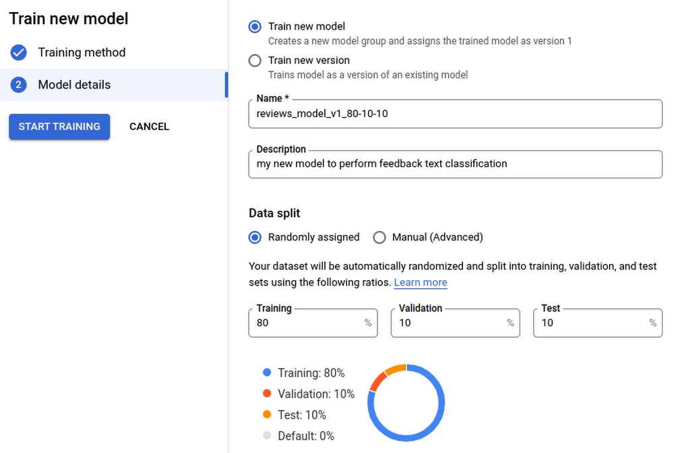Click the orange Test legend dot
674x453 pixels.
(x=267, y=415)
